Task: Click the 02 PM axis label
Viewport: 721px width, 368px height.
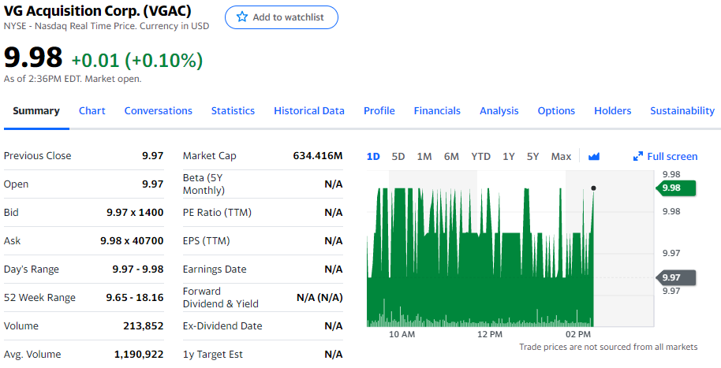Action: pos(578,334)
